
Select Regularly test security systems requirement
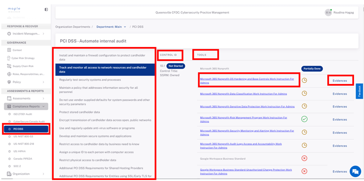[x=105, y=80]
